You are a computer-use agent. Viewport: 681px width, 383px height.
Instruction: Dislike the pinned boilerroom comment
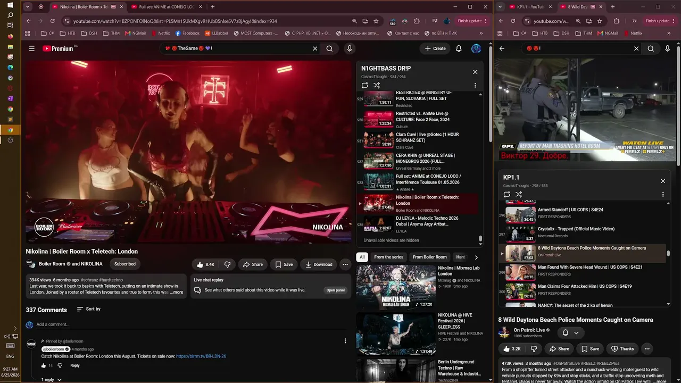[60, 365]
